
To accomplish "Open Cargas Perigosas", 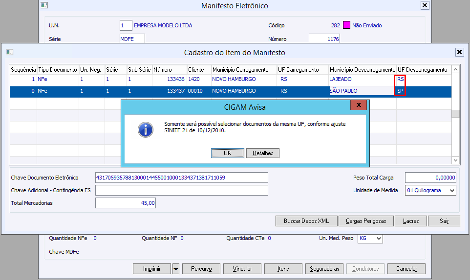I will (366, 221).
